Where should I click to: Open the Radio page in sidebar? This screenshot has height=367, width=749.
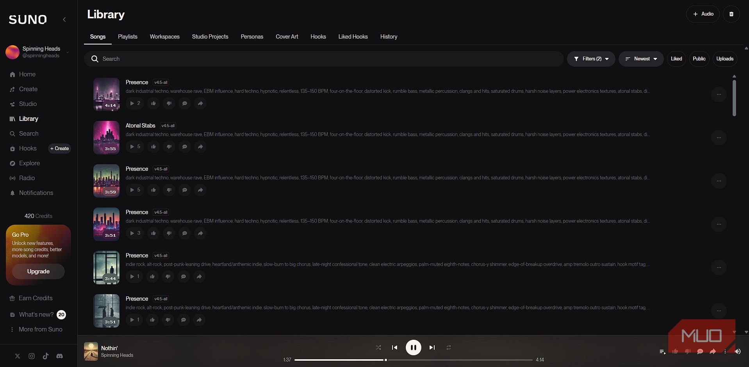tap(22, 178)
